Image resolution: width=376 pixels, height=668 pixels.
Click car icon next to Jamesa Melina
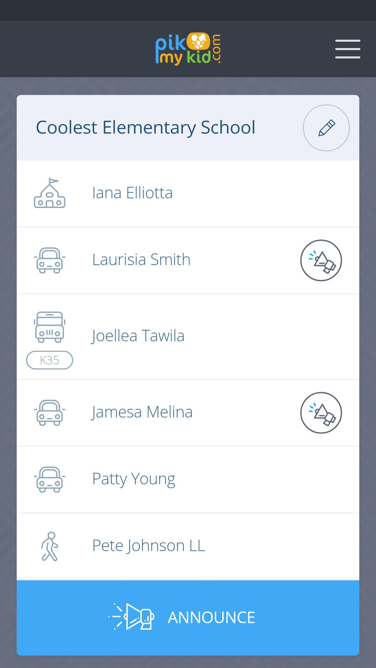point(49,413)
